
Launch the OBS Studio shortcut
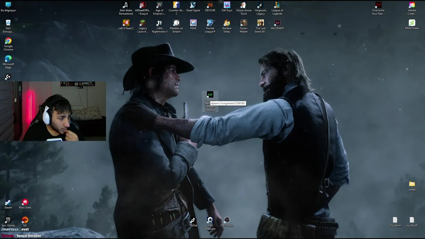(227, 222)
